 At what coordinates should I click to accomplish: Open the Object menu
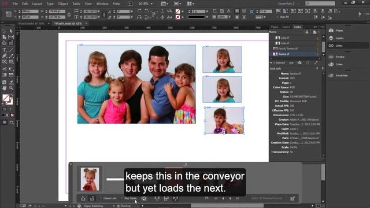point(63,4)
